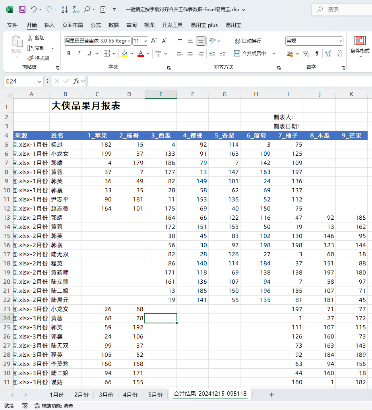Click the insert function fx icon
This screenshot has width=372, height=410.
click(76, 81)
